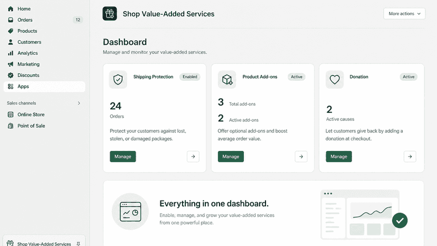This screenshot has height=246, width=437.
Task: Manage Product Add-ons service
Action: [231, 156]
